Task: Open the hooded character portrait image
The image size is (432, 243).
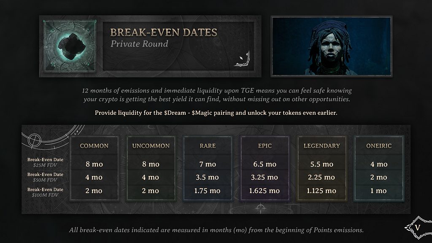Action: [332, 46]
